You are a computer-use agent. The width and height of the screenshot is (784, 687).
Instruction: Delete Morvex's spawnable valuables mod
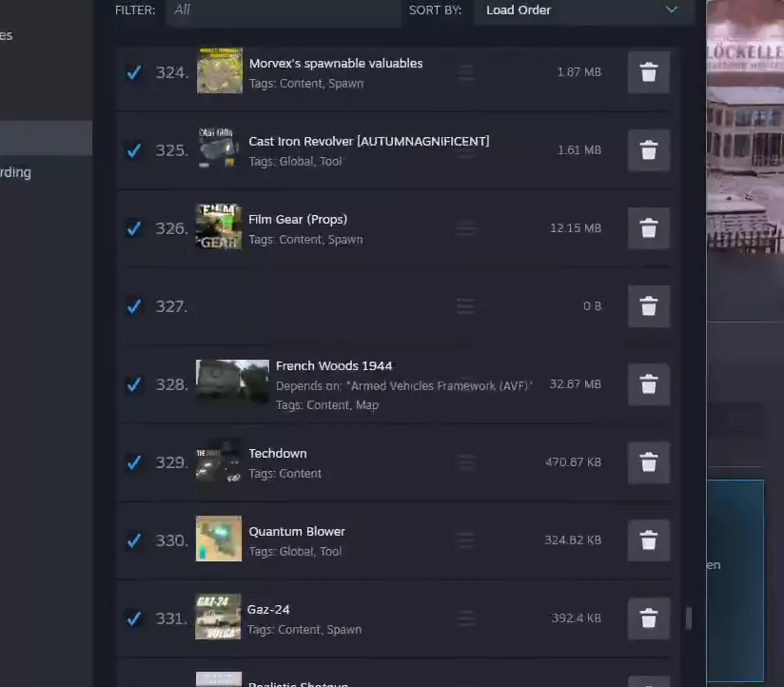649,72
